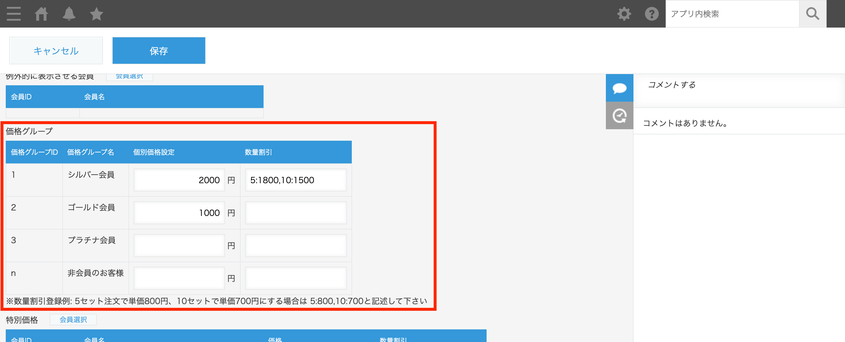The image size is (845, 342).
Task: Edit シルバー会員 price field showing 2000
Action: tap(179, 180)
